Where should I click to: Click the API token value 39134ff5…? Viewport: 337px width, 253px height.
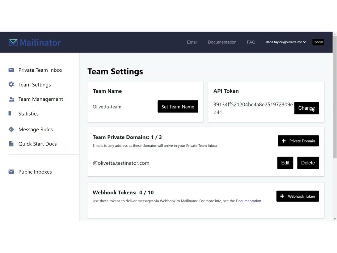253,109
